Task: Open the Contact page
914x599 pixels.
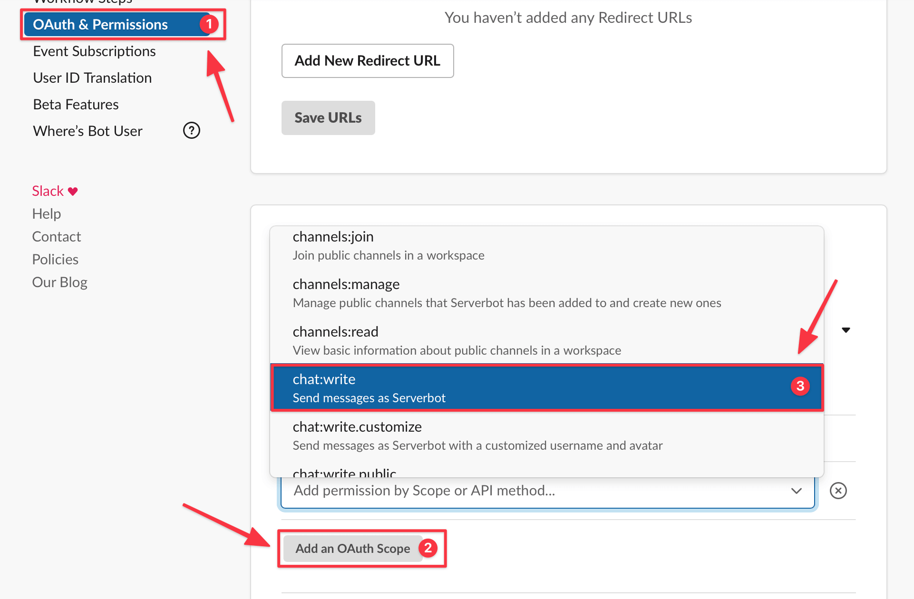Action: coord(56,236)
